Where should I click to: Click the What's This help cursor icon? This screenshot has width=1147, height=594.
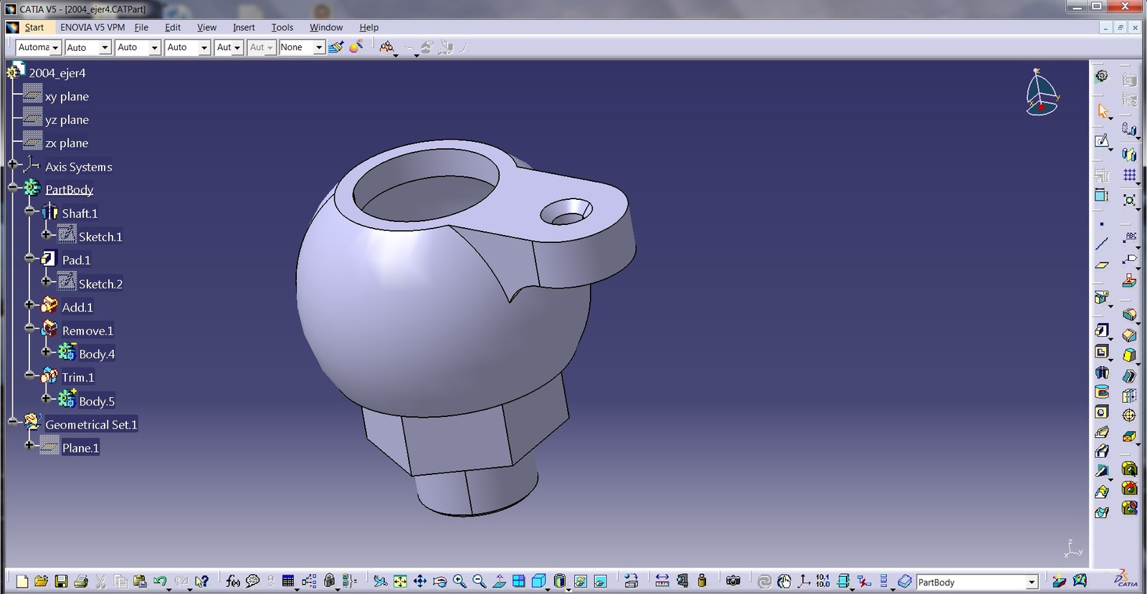[x=202, y=581]
